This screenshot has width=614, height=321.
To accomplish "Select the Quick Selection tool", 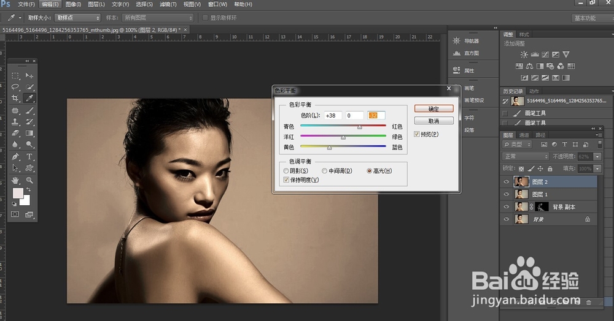I will click(29, 87).
